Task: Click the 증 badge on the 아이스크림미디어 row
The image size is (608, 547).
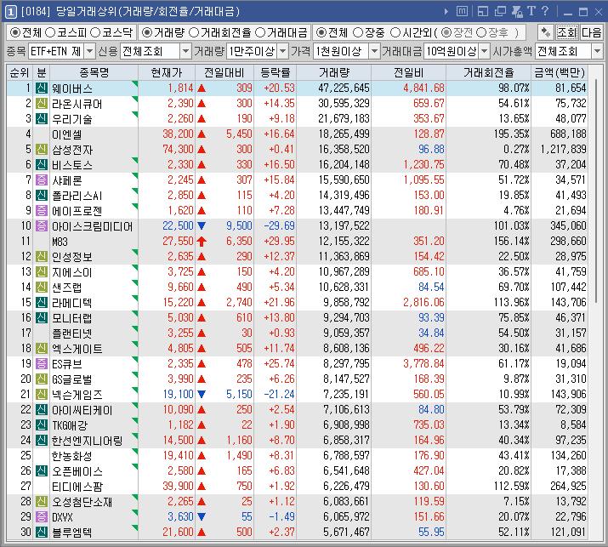Action: [42, 225]
